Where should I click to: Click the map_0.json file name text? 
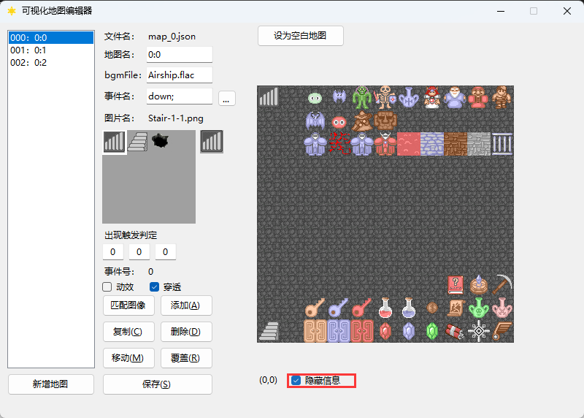172,37
